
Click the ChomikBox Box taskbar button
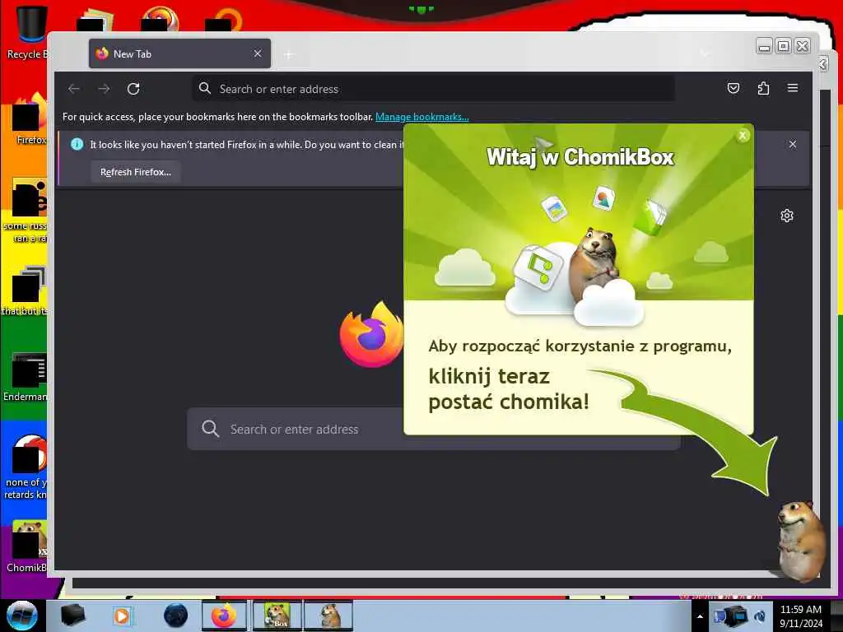(277, 616)
